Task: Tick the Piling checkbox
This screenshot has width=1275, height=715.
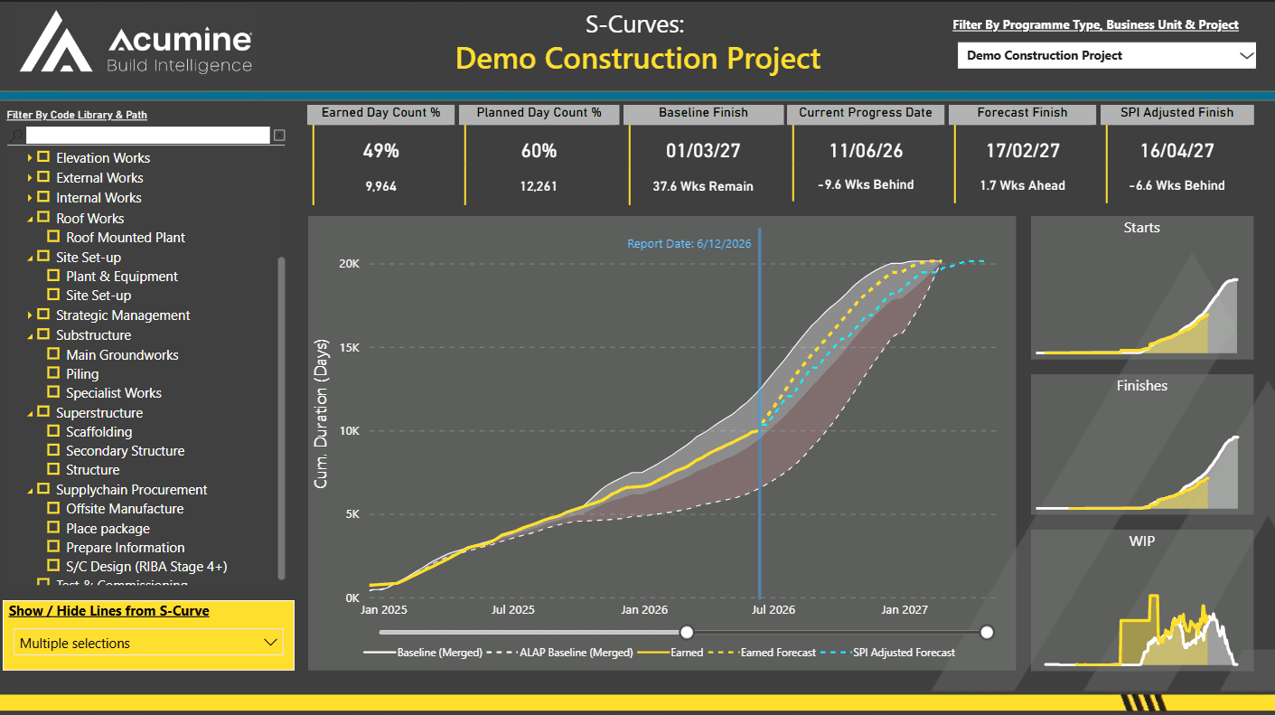Action: 53,373
